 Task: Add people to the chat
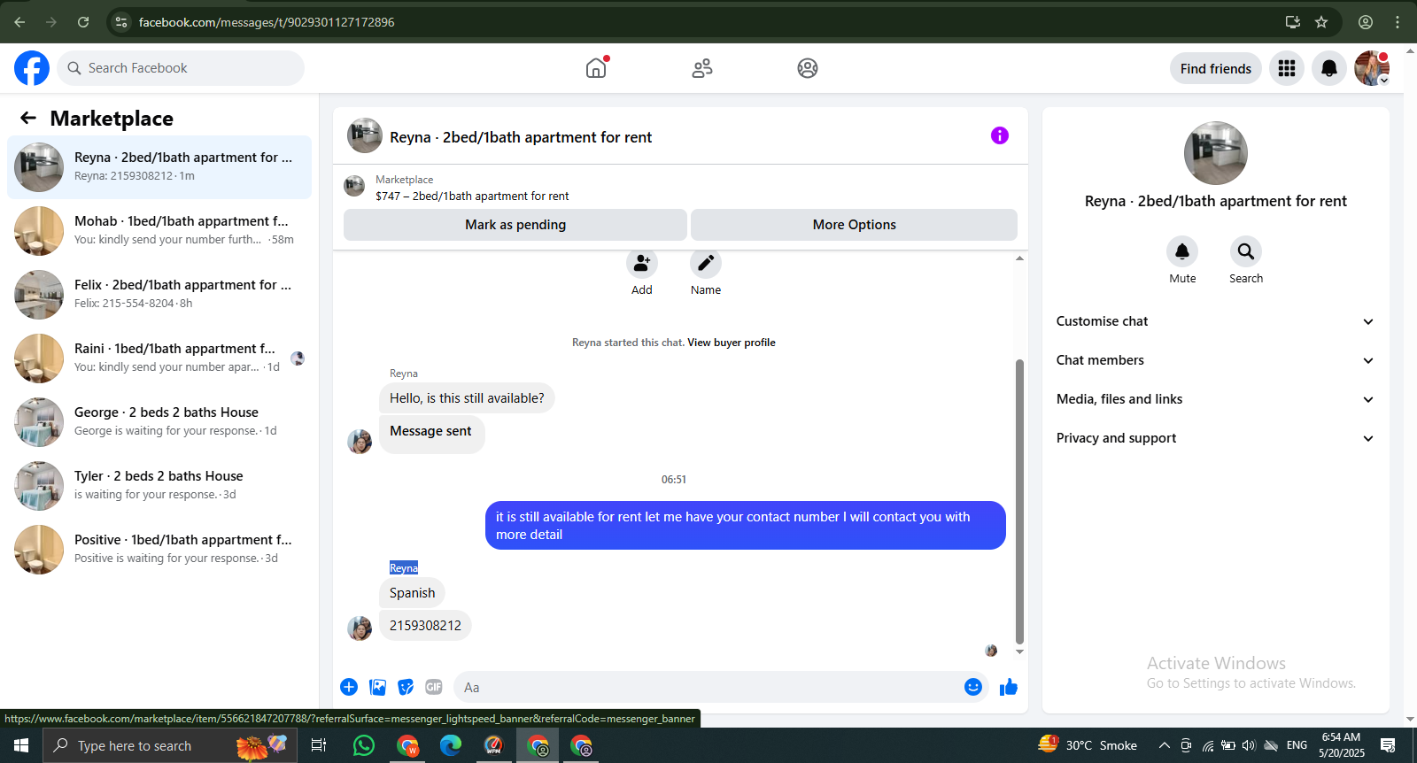tap(642, 264)
